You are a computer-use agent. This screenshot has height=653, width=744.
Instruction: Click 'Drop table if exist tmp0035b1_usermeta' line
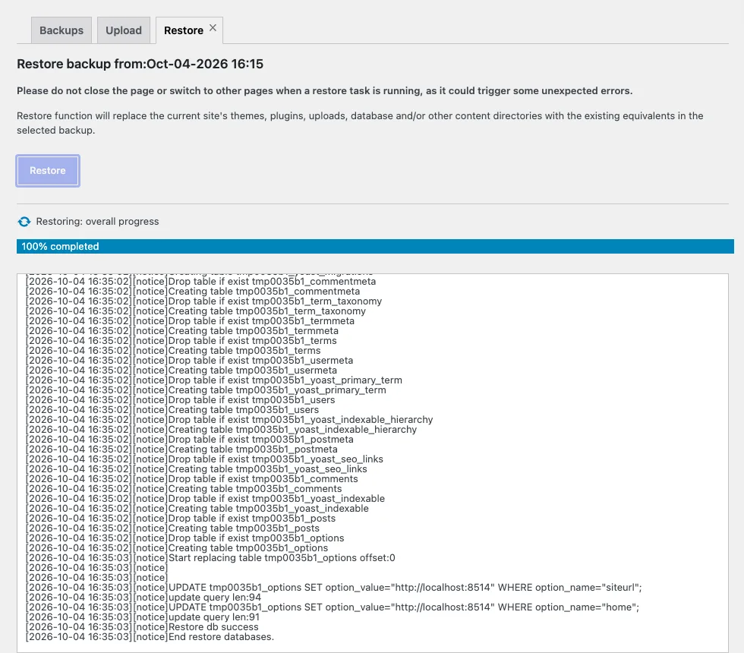[189, 360]
